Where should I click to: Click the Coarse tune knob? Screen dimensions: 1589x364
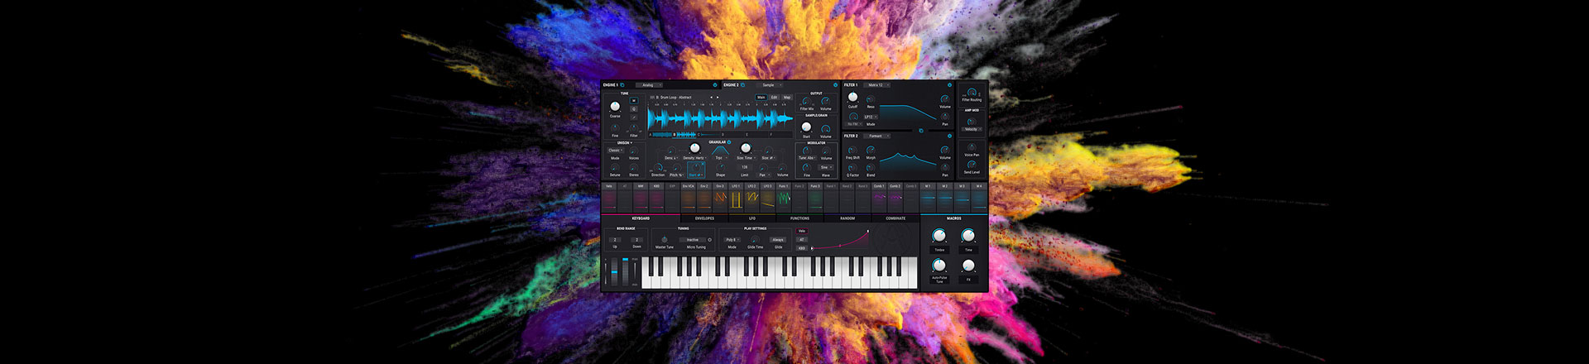[615, 107]
